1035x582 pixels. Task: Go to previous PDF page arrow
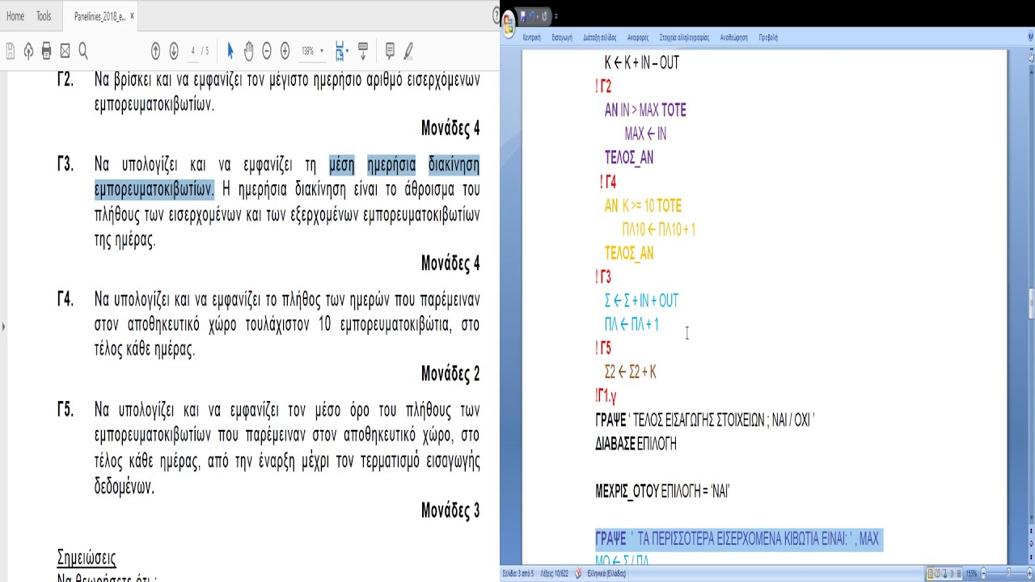[155, 52]
